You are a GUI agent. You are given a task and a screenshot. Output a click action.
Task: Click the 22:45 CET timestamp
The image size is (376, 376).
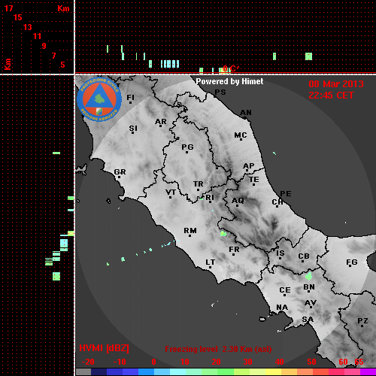pos(331,96)
